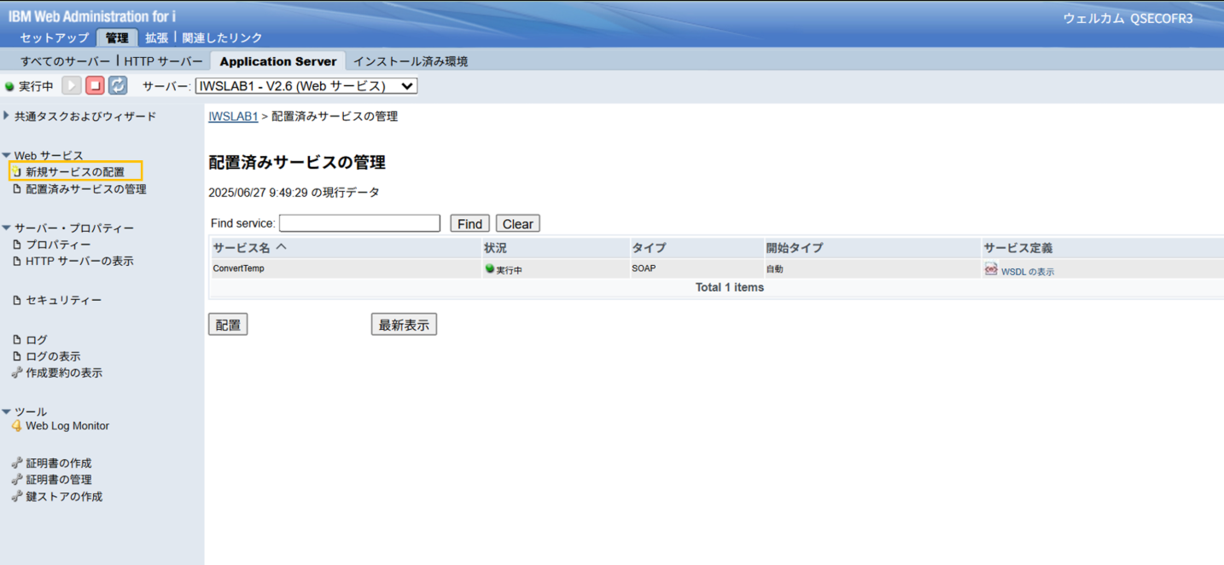Click the WSDL document icon for ConvertTemp
Viewport: 1224px width, 565px height.
click(991, 269)
